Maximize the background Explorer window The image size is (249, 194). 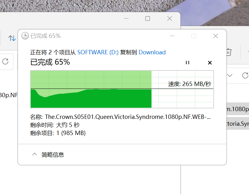click(147, 19)
